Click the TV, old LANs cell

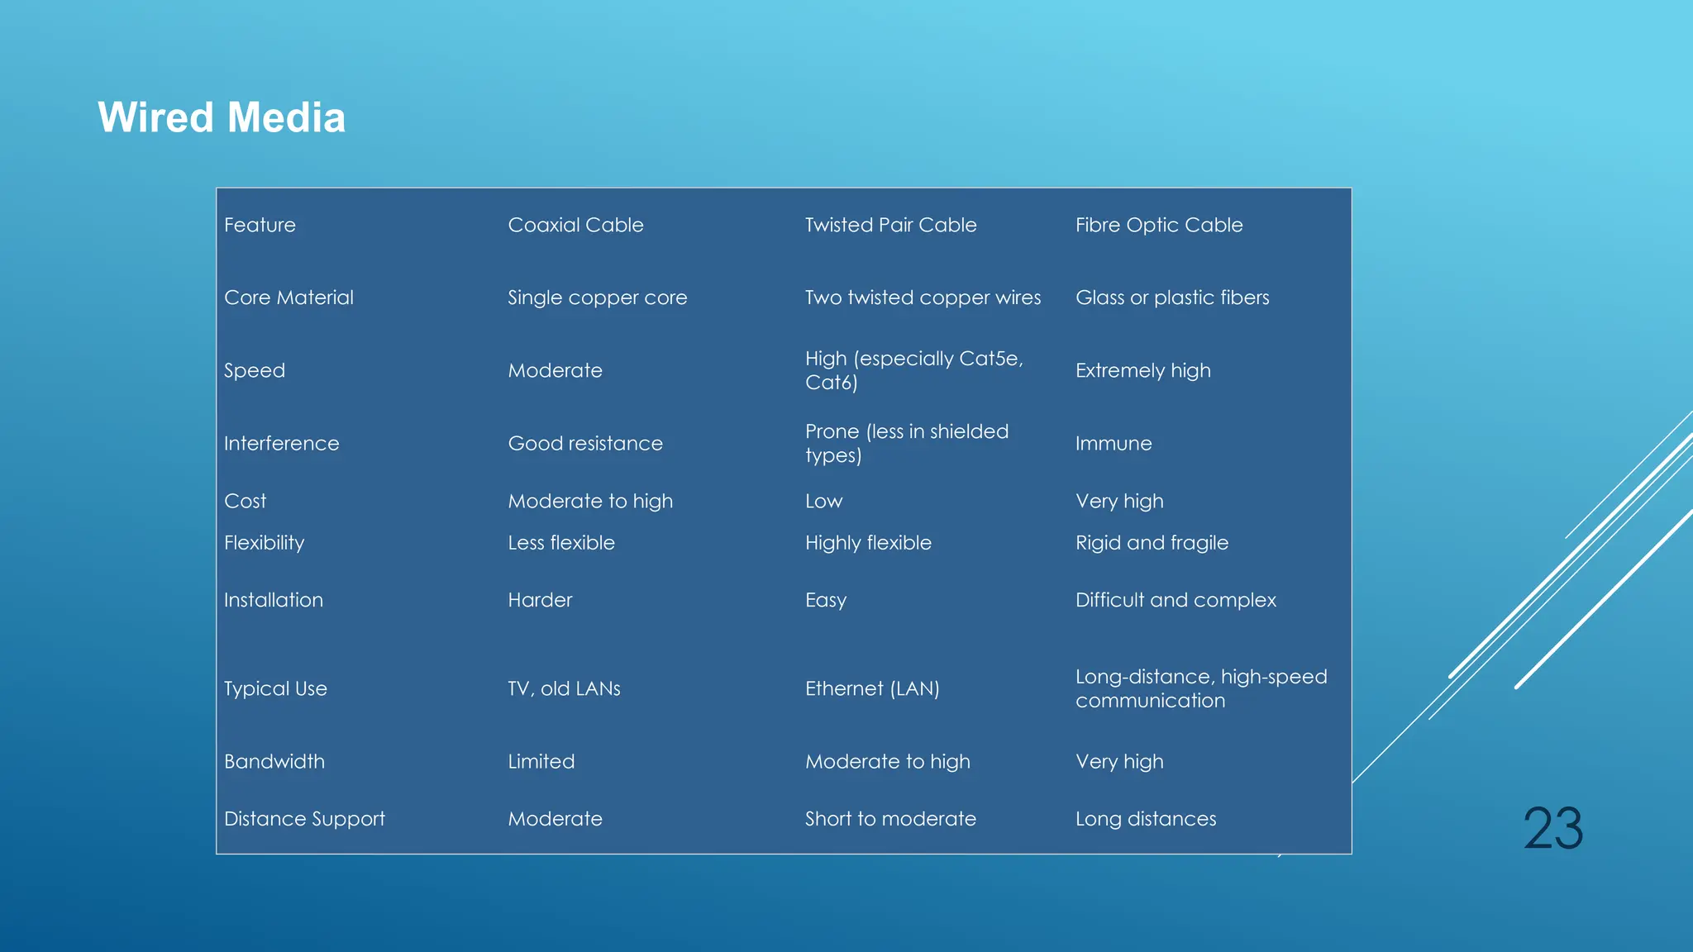[x=564, y=688]
